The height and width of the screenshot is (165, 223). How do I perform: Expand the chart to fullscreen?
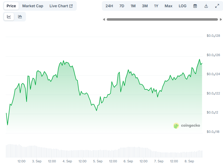point(217,6)
